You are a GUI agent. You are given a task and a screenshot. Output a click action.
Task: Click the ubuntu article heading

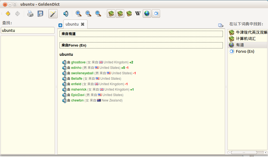pos(66,54)
